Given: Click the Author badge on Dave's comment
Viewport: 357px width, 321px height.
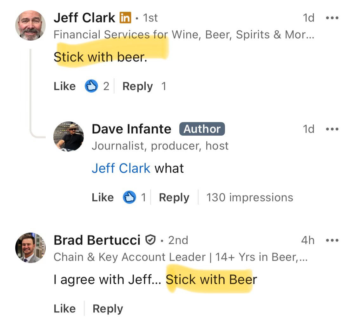Looking at the screenshot, I should point(202,129).
